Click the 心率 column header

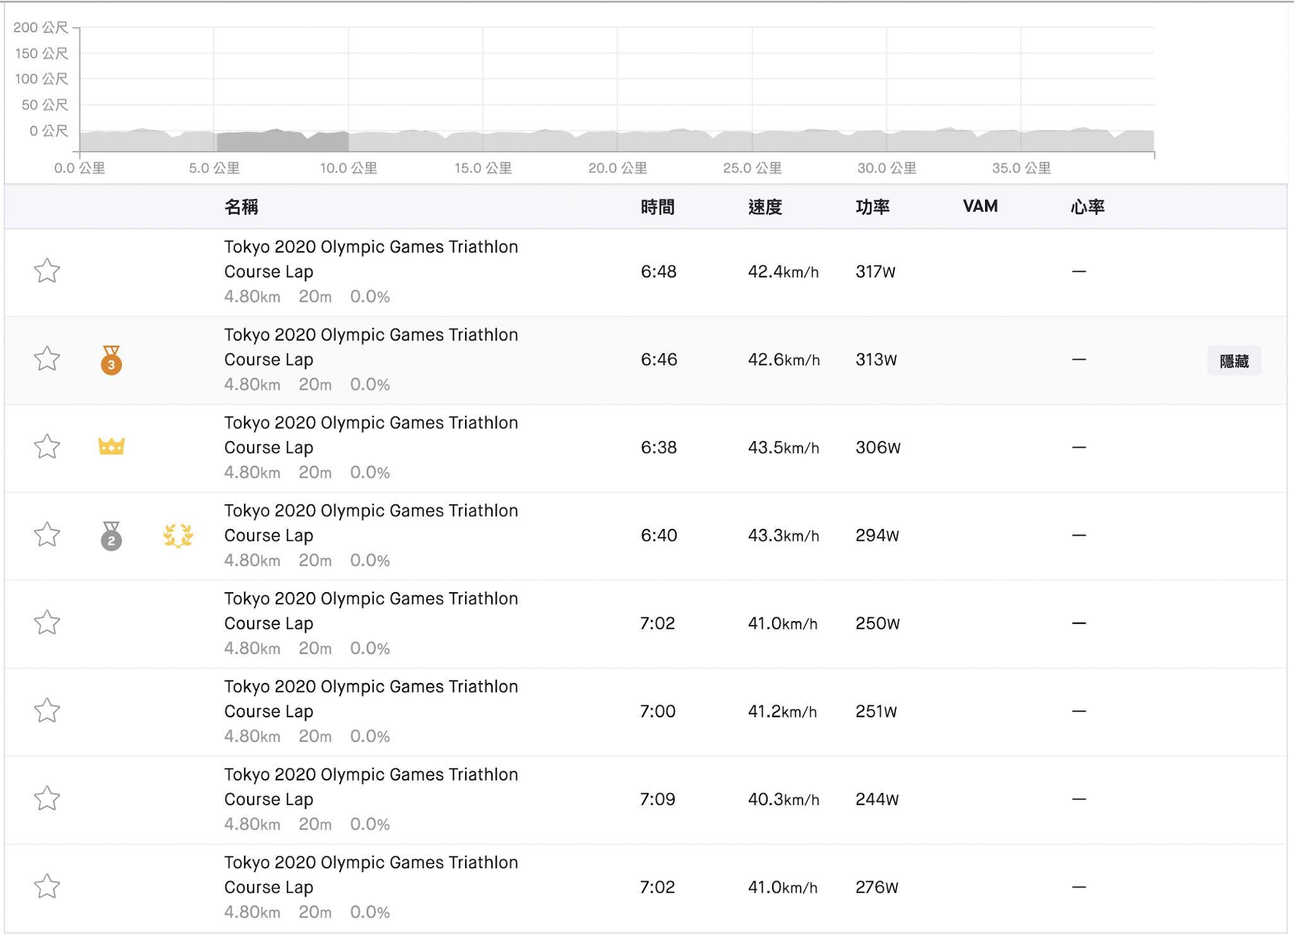tap(1087, 207)
